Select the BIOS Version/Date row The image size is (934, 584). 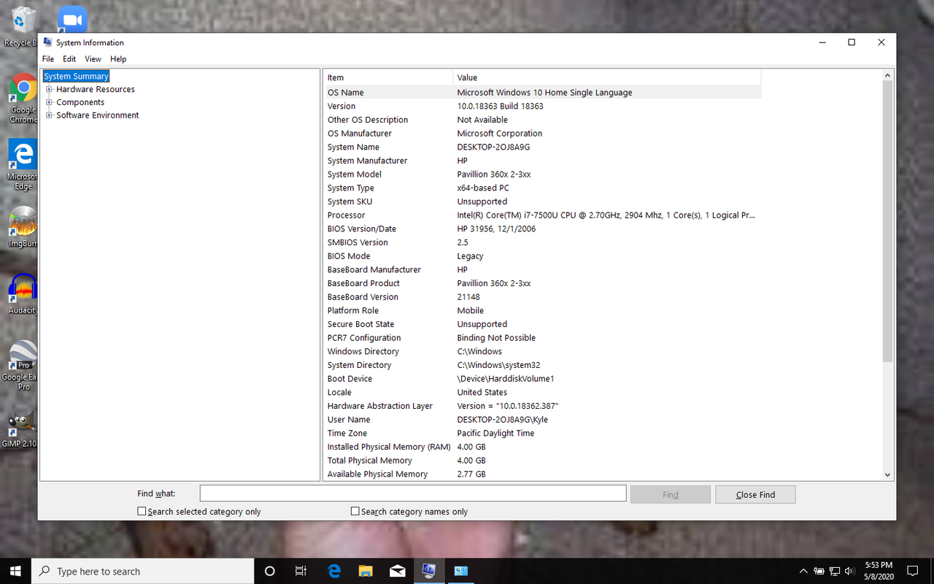pyautogui.click(x=543, y=228)
